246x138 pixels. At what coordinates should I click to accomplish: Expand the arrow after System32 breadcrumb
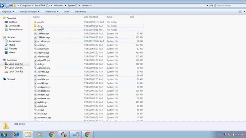[80, 5]
